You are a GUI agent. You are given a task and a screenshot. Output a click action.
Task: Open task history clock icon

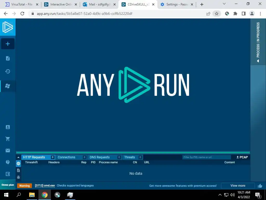[8, 71]
